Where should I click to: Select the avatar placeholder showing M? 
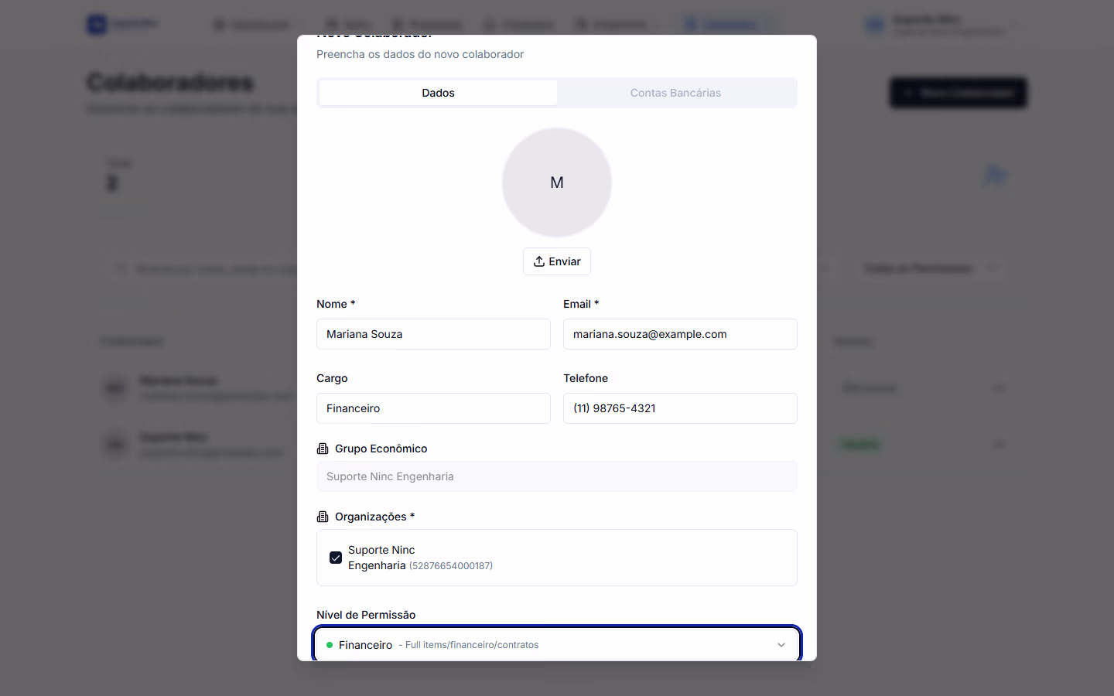point(557,183)
